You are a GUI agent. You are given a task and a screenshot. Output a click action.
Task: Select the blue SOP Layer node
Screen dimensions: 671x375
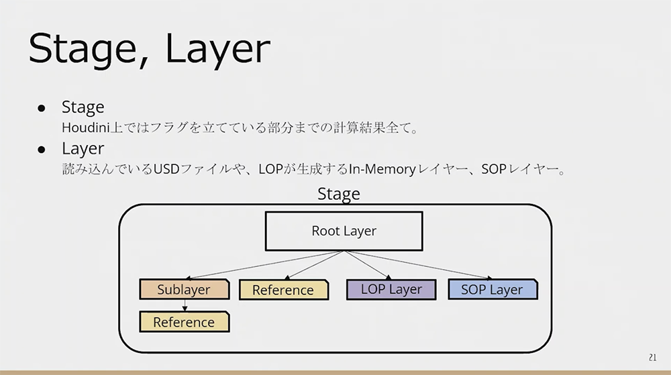492,290
